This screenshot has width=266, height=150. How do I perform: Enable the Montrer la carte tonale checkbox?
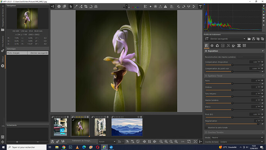[x=206, y=128]
